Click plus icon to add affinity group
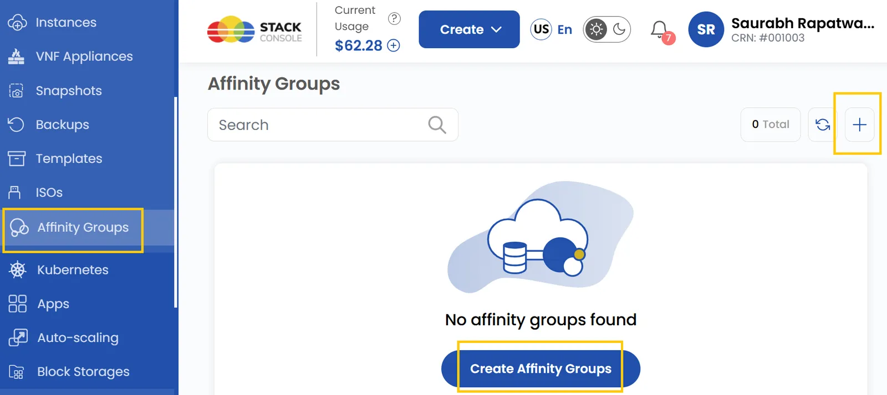 click(859, 124)
